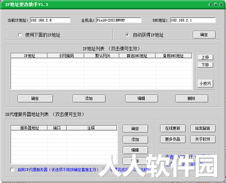Open the help question-mark icon in title bar
The width and height of the screenshot is (226, 183).
click(210, 4)
